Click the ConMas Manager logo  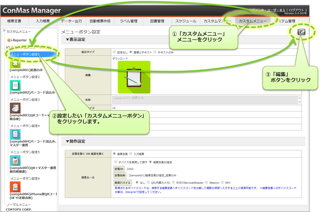32,11
